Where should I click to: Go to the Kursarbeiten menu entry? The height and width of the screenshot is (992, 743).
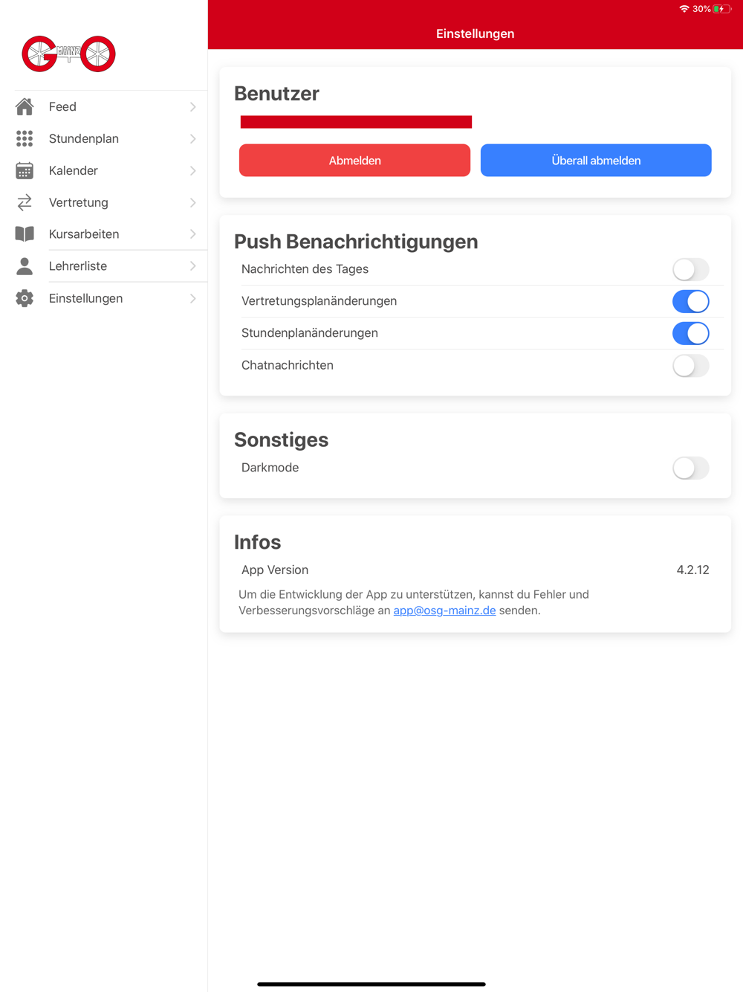pyautogui.click(x=104, y=234)
